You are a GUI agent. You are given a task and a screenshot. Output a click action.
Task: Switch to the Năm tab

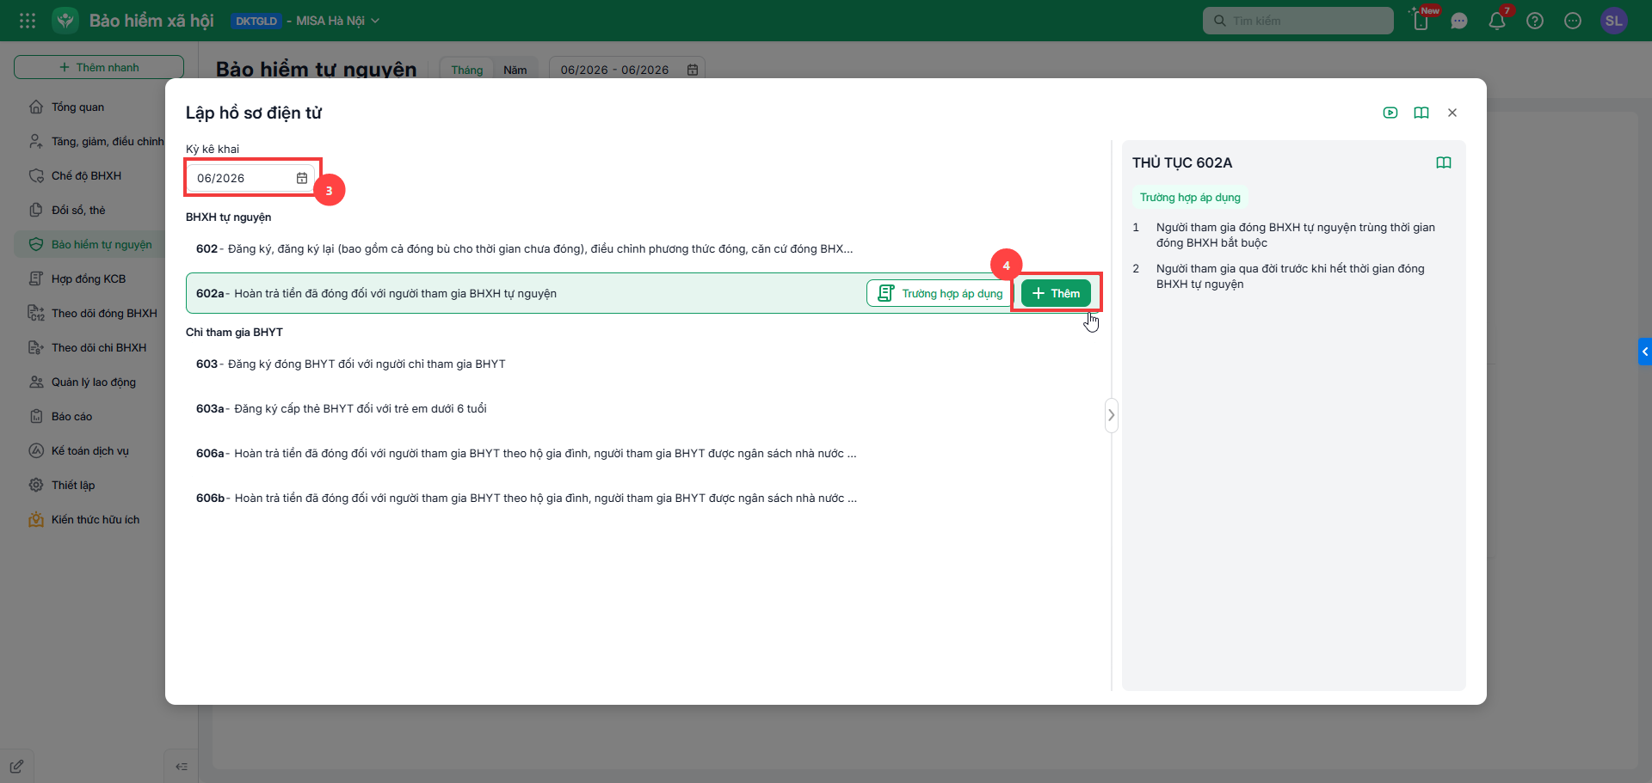click(x=515, y=70)
